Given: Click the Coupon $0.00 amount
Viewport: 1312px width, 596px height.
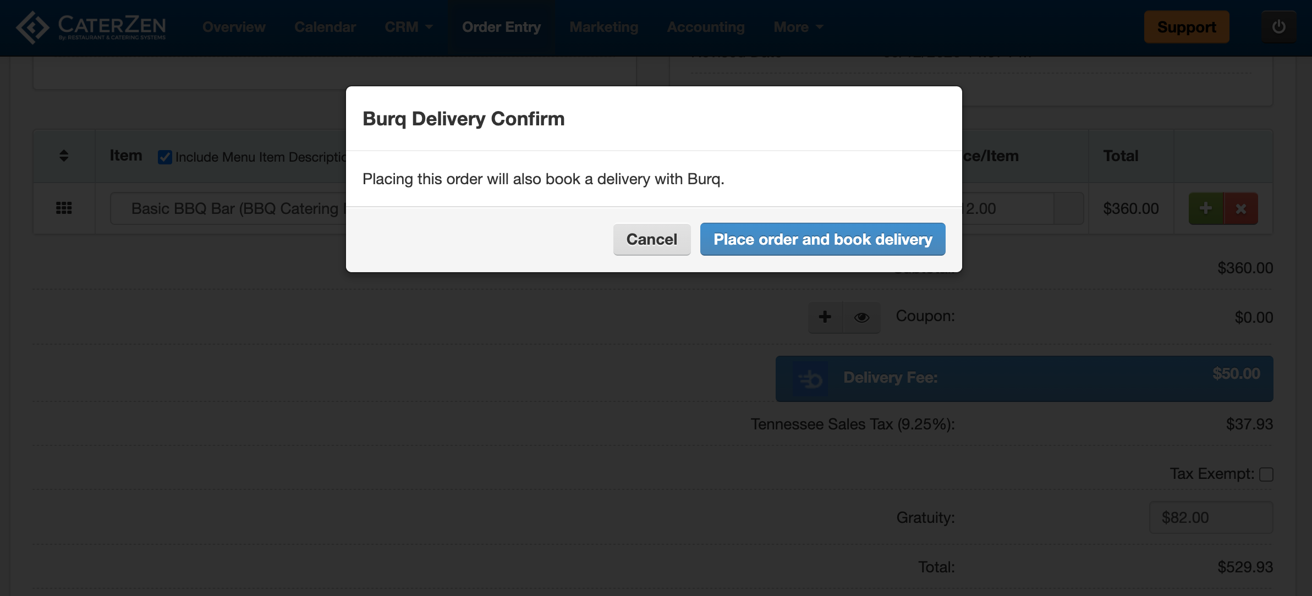Looking at the screenshot, I should (x=1254, y=317).
